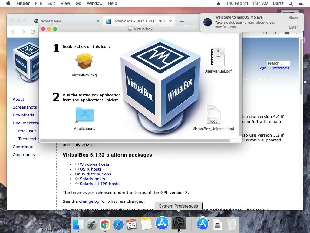Viewport: 310px width, 233px height.
Task: Close the Downloads – Oracle VM VirtualBox tab
Action: coord(170,21)
